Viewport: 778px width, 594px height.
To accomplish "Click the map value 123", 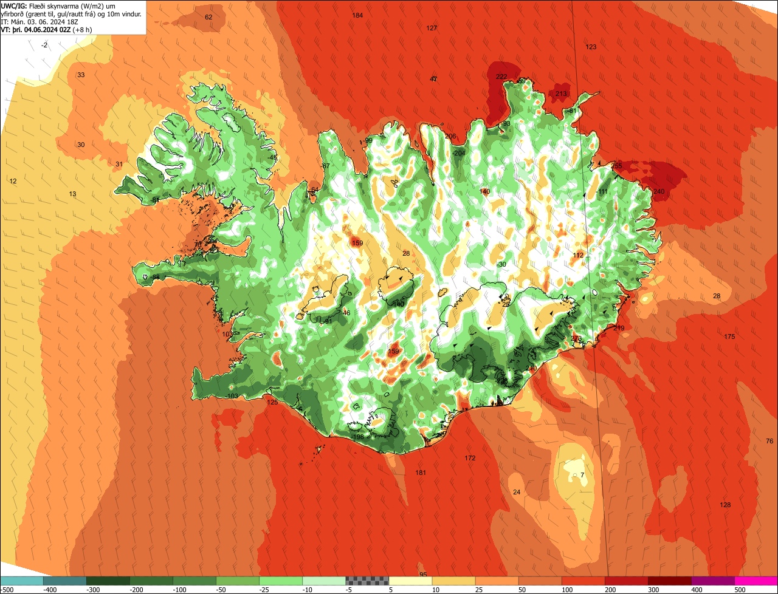I will pos(591,47).
